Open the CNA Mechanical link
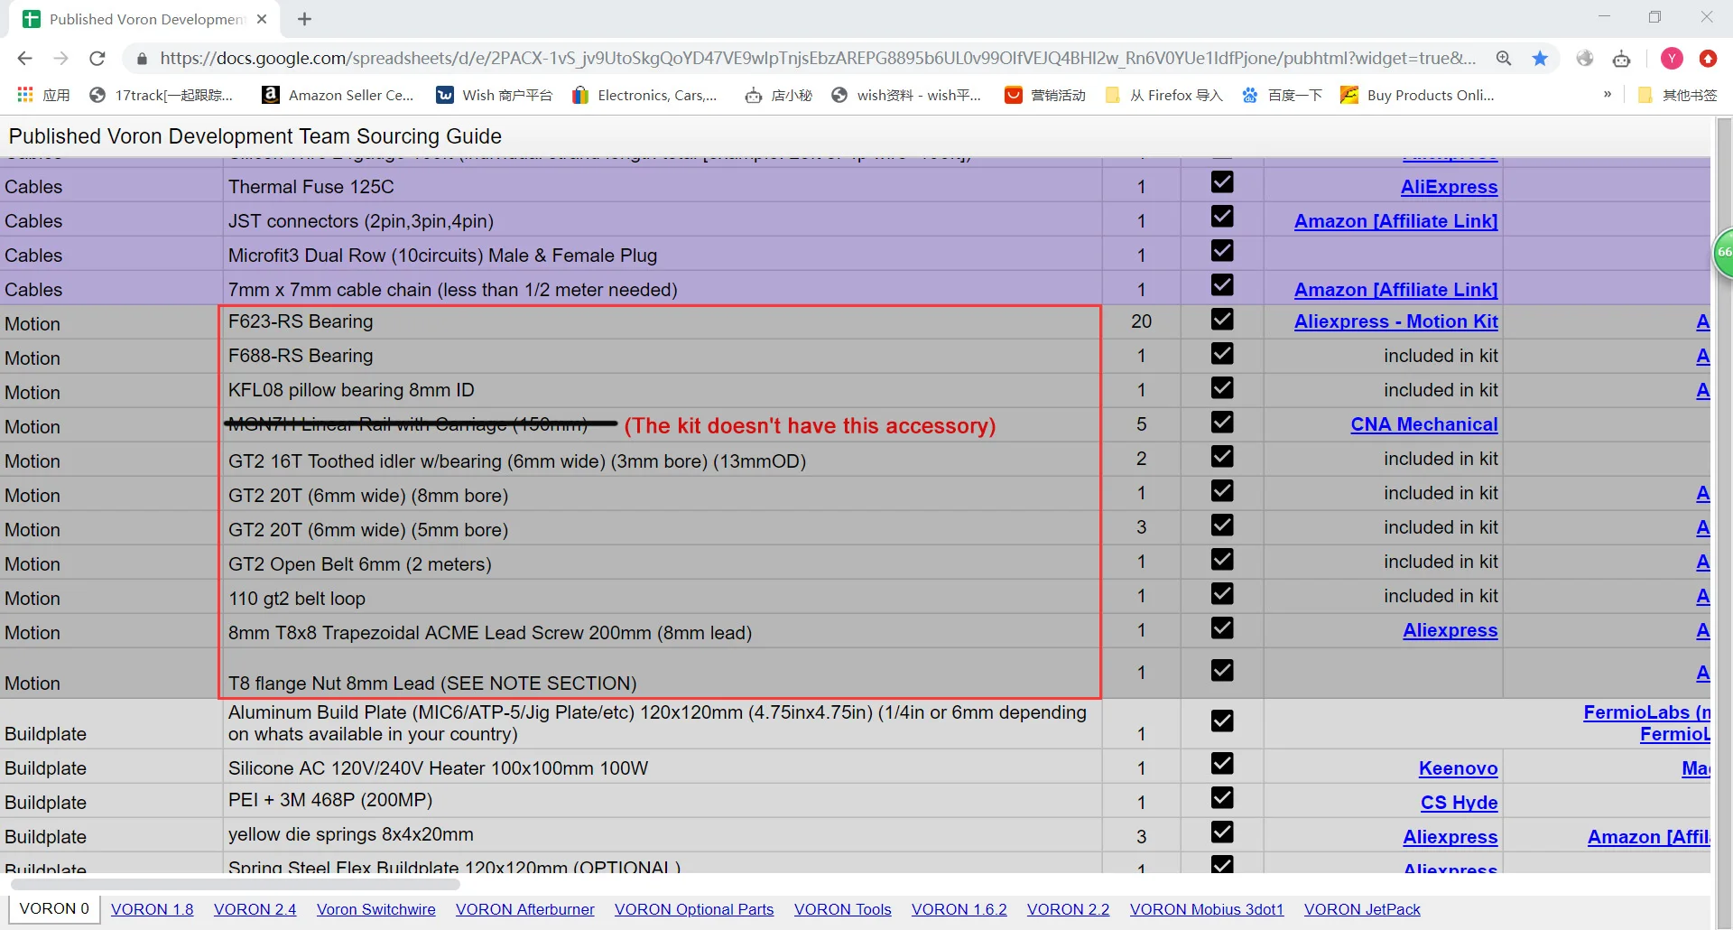 (1424, 424)
